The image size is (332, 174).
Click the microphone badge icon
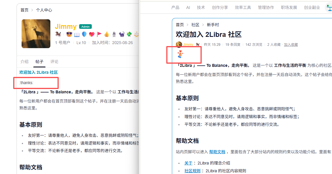tap(114, 35)
